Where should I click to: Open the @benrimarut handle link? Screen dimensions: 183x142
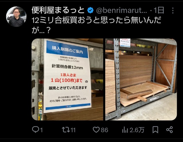[x=122, y=11]
